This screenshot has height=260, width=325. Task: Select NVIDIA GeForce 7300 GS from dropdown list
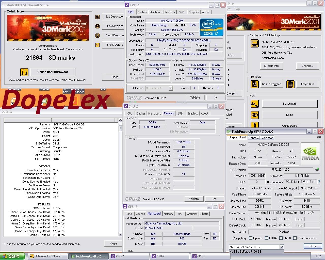(256, 252)
